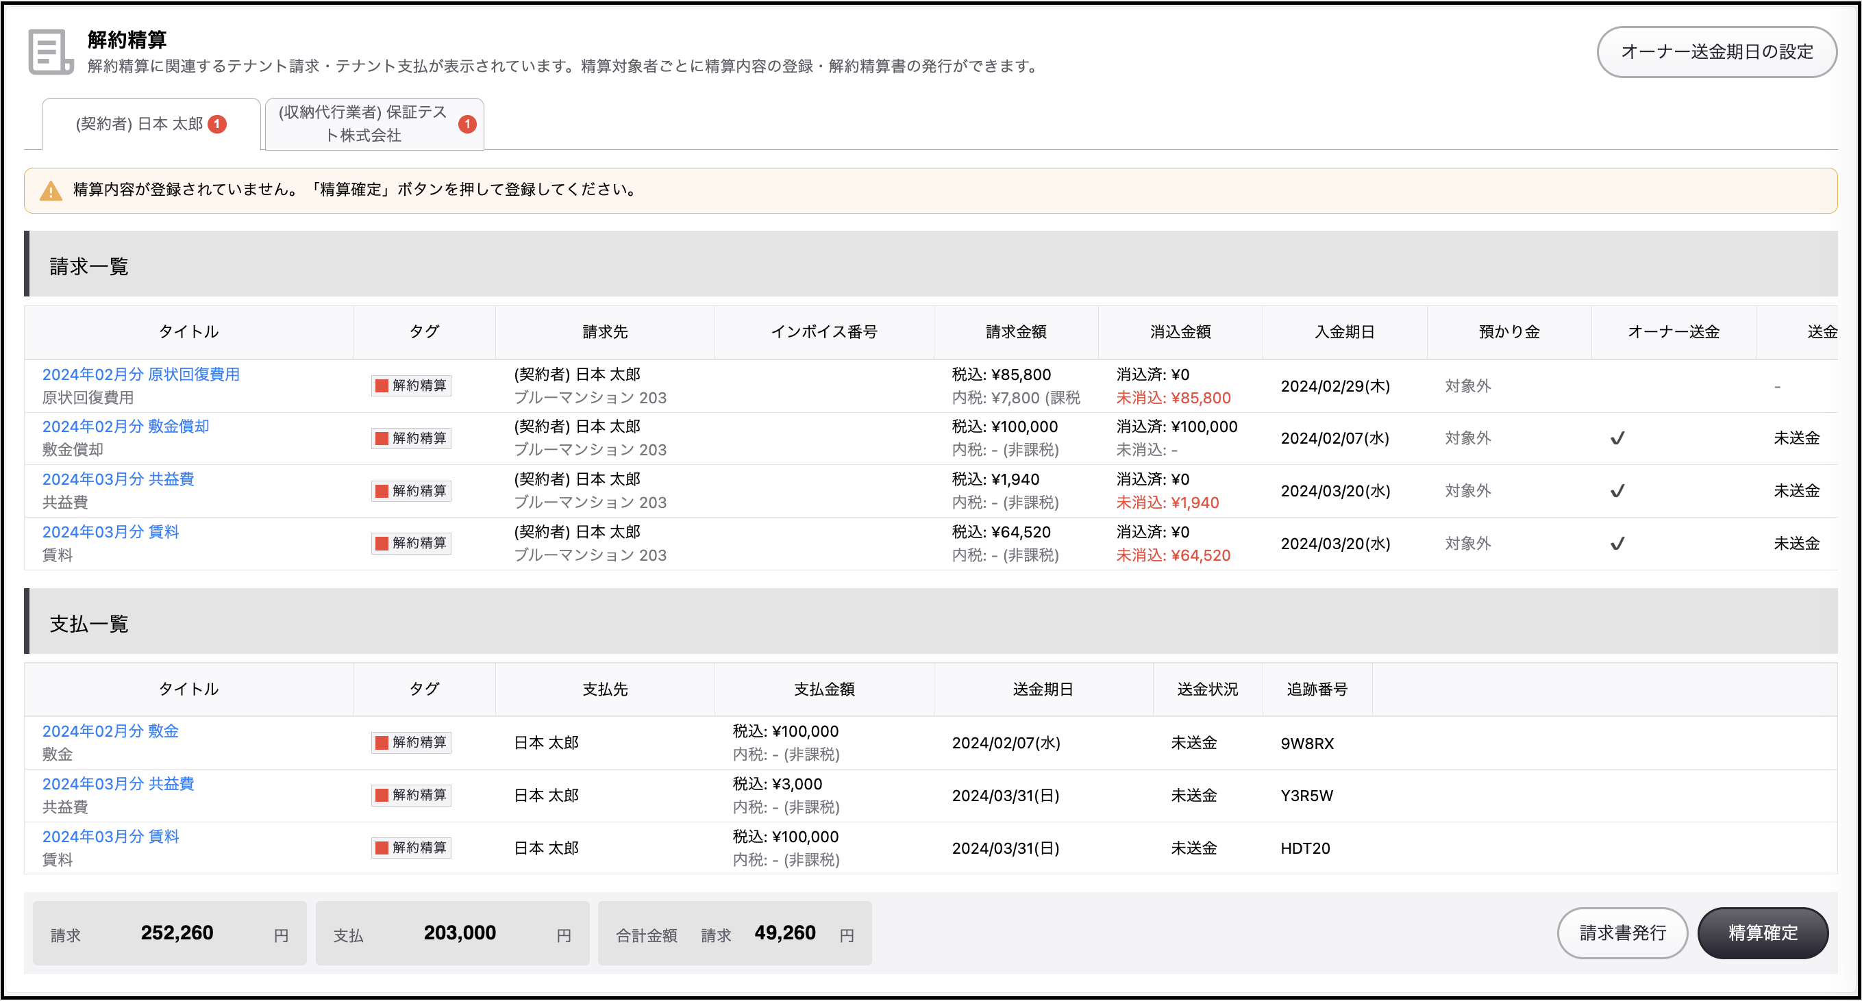Viewport: 1862px width, 1001px height.
Task: Click red badge on 保証テスト株式会社 tab
Action: (468, 124)
